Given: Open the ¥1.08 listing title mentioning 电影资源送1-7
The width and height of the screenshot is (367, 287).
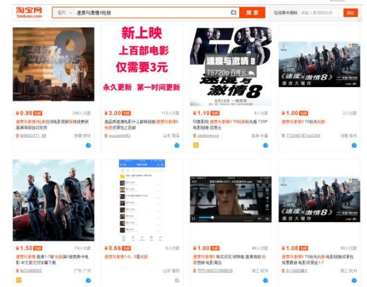Looking at the screenshot, I should click(x=317, y=260).
